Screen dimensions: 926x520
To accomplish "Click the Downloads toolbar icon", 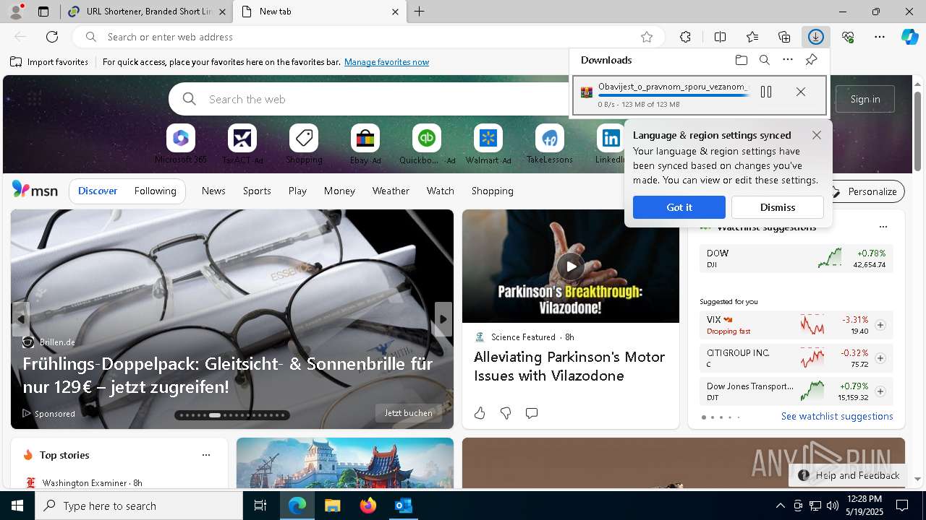I will tap(816, 37).
